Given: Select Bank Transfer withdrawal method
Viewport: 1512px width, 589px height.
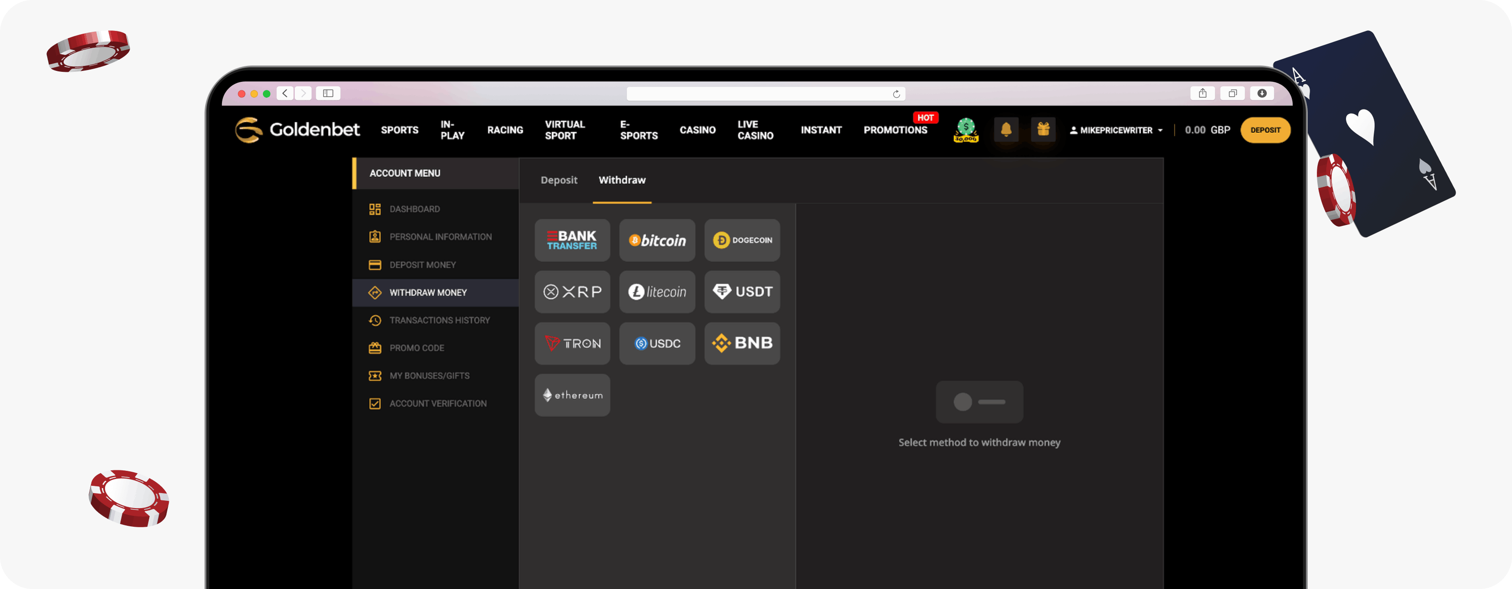Looking at the screenshot, I should pos(572,240).
